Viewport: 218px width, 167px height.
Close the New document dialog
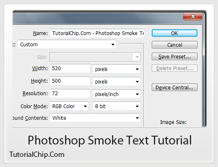192,16
